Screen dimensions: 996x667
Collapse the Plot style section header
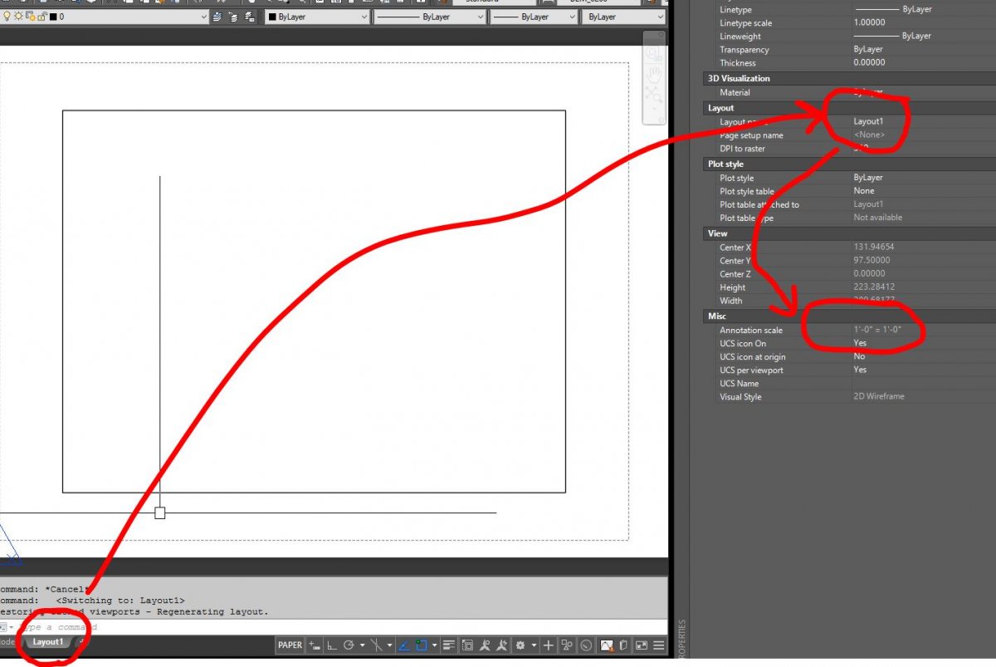tap(849, 164)
